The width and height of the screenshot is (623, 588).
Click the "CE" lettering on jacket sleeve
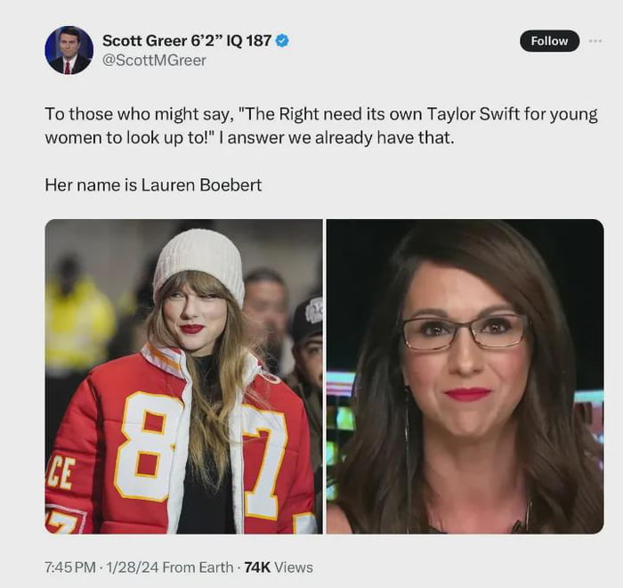coord(61,473)
